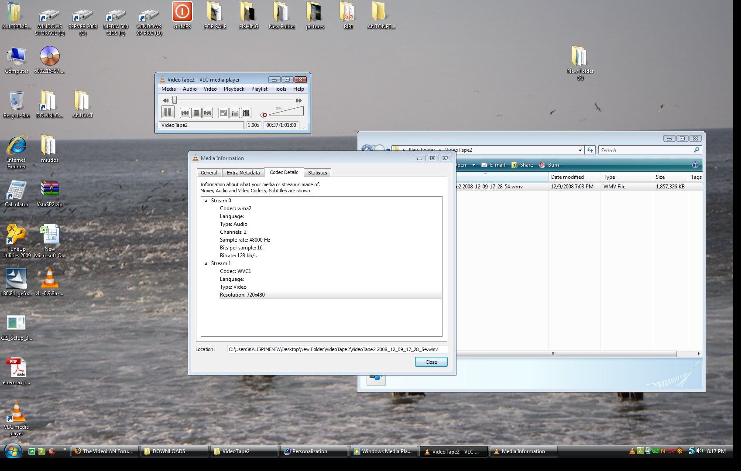Sort by Date modified column
This screenshot has height=471, width=741.
(574, 177)
